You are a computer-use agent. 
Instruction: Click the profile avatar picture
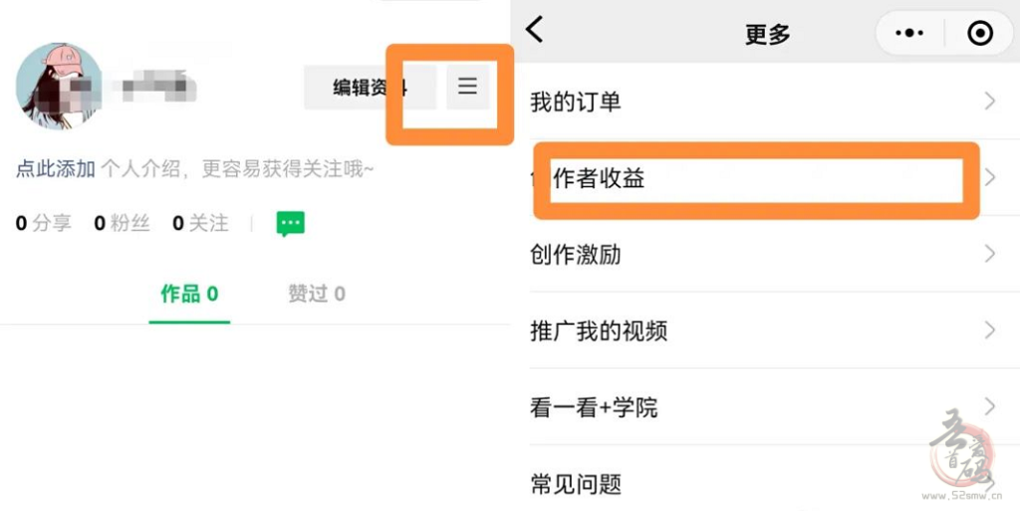(x=59, y=86)
